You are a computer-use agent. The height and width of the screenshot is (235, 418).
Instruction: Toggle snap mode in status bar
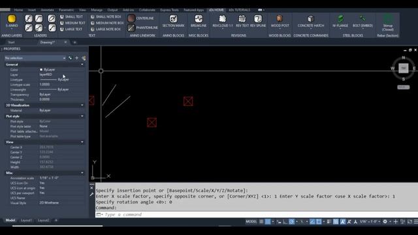point(268,222)
